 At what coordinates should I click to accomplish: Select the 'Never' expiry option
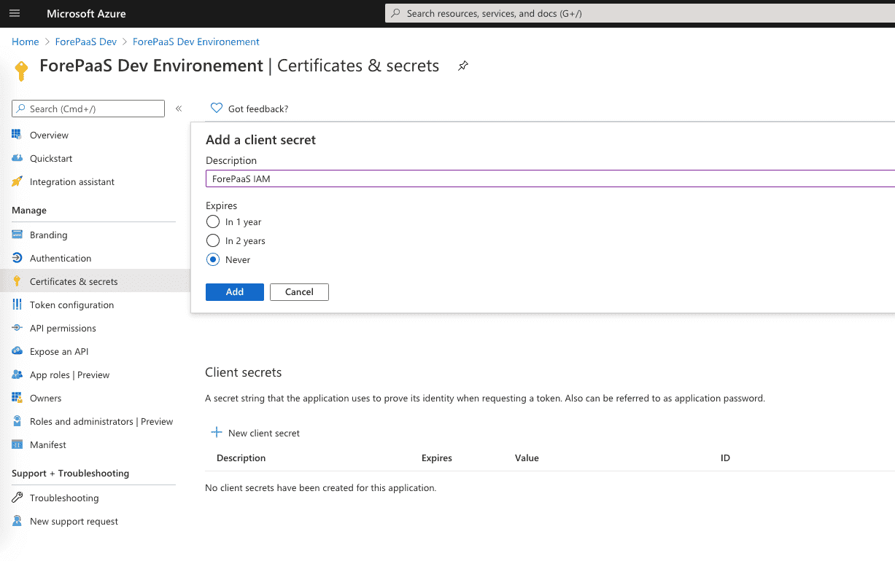point(213,259)
